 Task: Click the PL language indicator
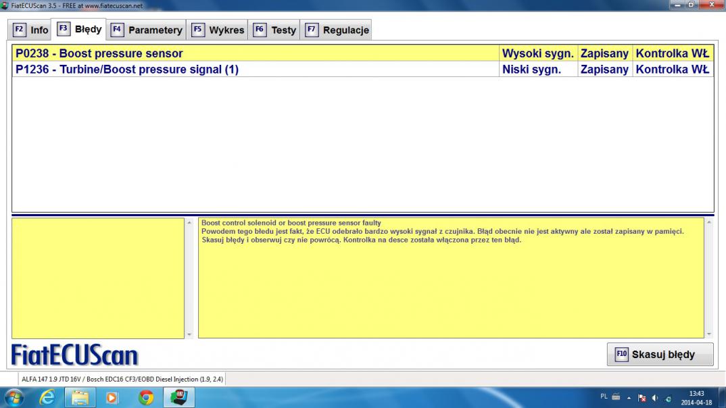coord(604,397)
